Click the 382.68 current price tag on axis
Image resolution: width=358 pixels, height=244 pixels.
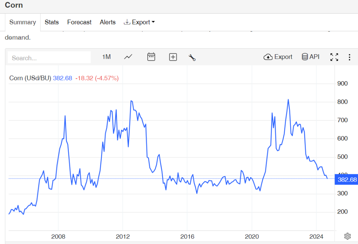point(346,180)
